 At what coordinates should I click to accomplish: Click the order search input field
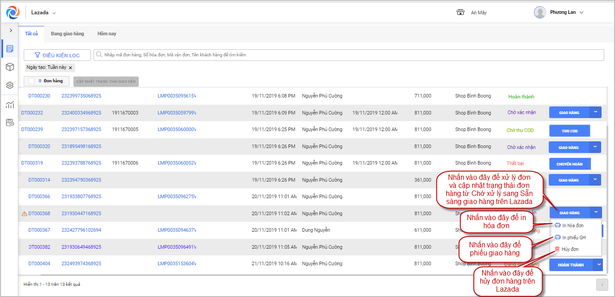pyautogui.click(x=349, y=55)
